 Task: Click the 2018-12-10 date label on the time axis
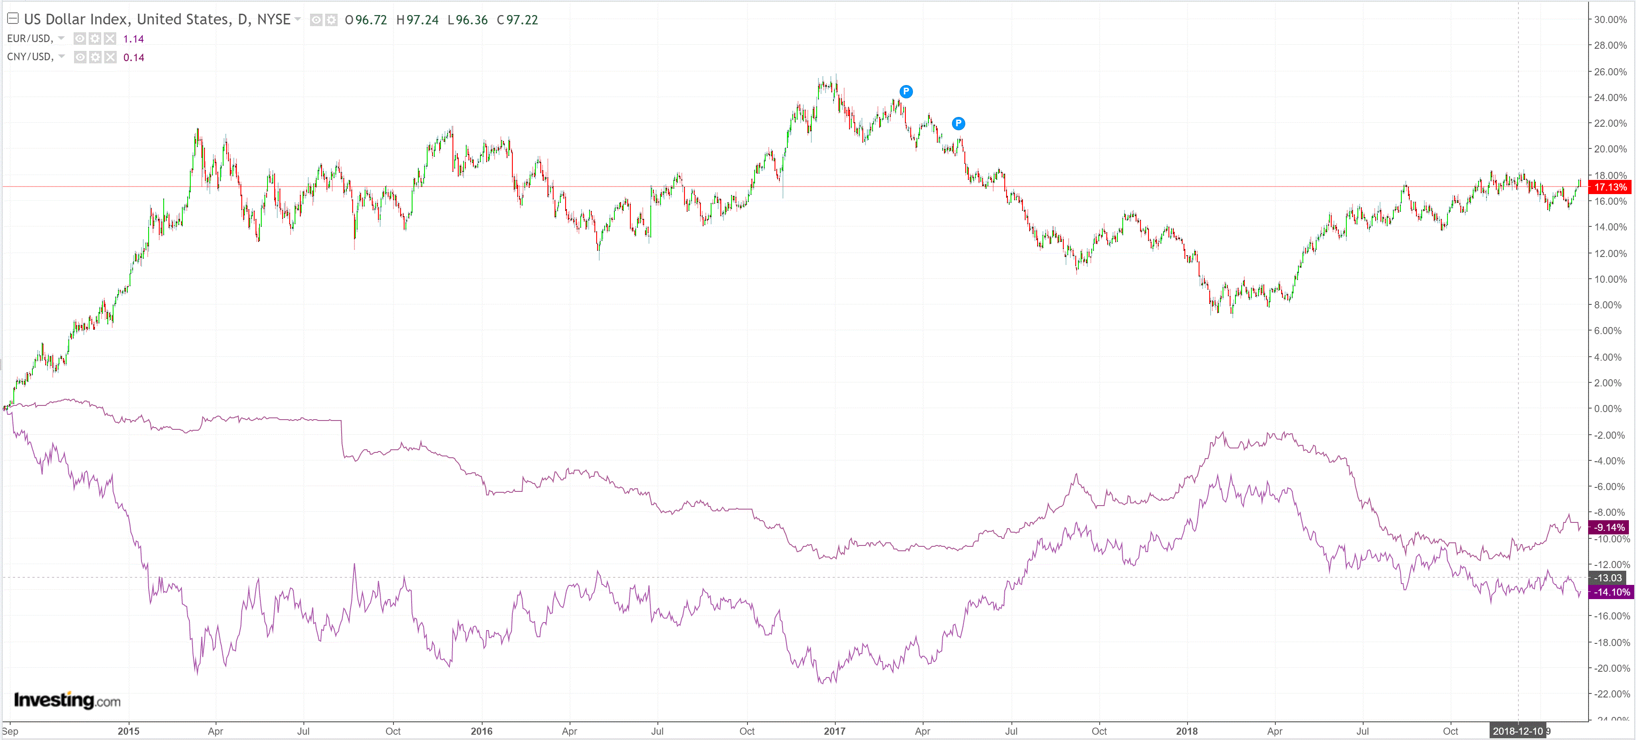click(1517, 731)
